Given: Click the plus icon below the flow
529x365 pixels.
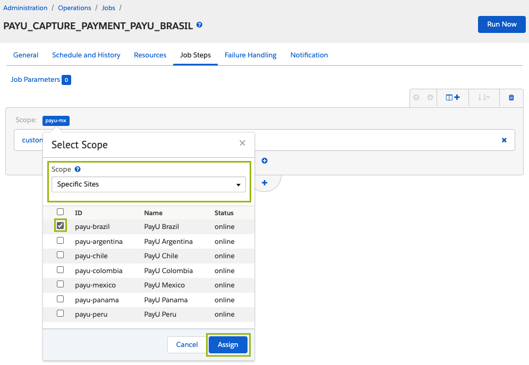Looking at the screenshot, I should [264, 183].
